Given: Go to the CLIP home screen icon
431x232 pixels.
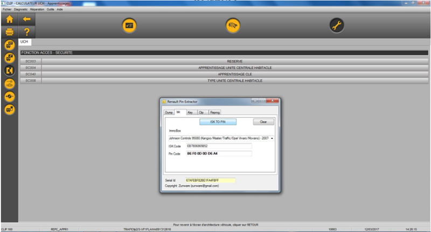Looking at the screenshot, I should [10, 19].
